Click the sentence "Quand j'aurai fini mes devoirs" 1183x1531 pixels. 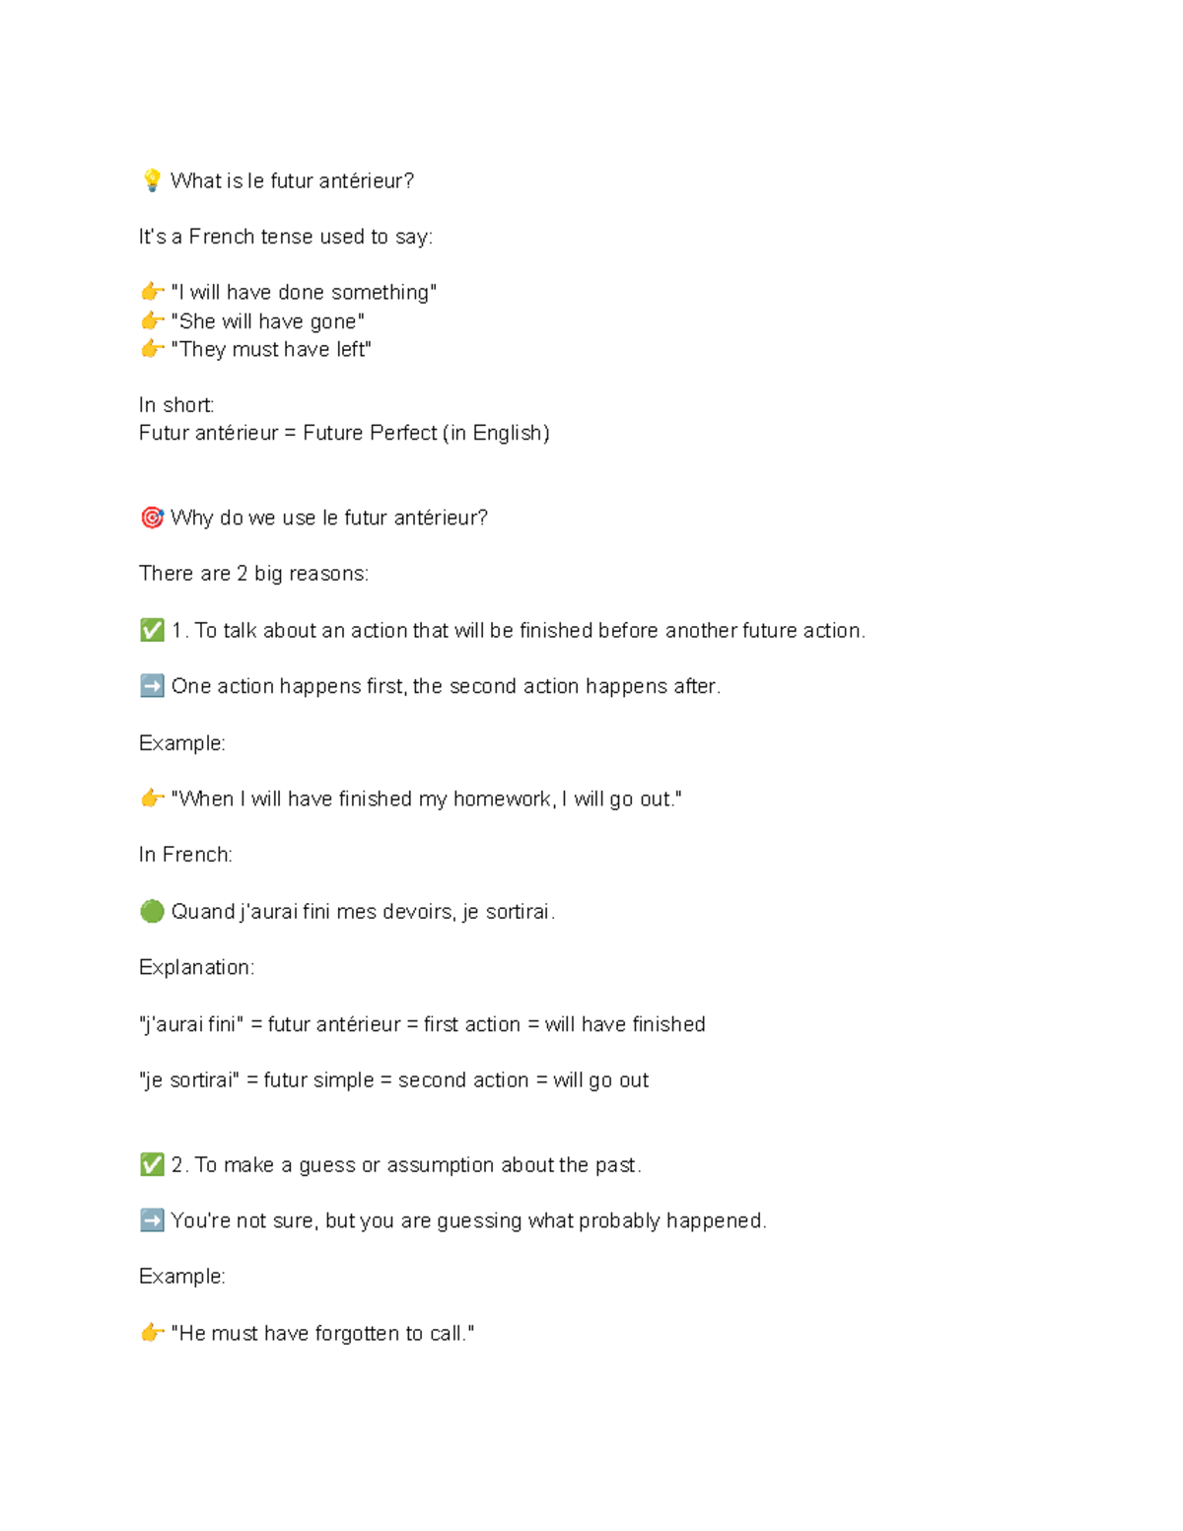(363, 911)
